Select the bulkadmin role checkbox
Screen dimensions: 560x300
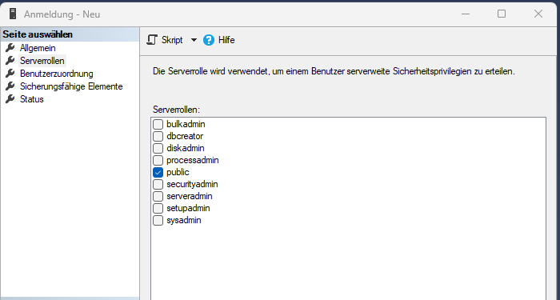coord(158,124)
